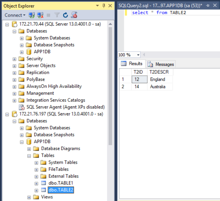220x201 pixels.
Task: Expand the Security folder node
Action: point(14,58)
